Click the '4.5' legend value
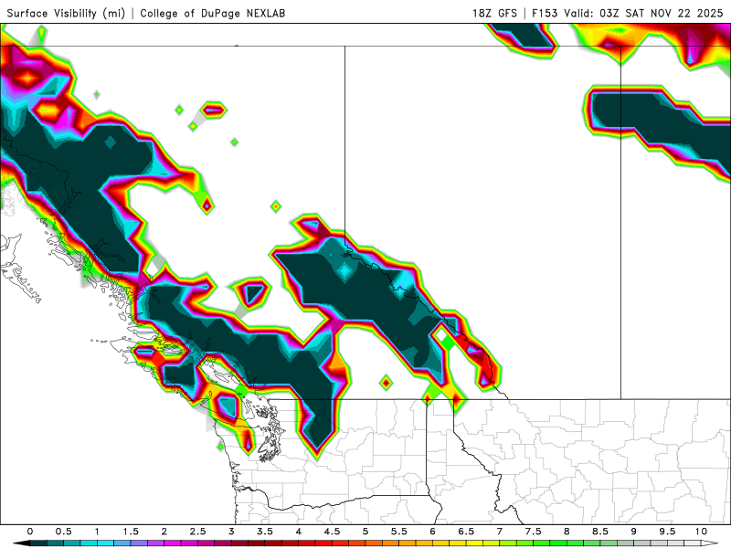Screen dimensions: 731x548 pos(332,532)
